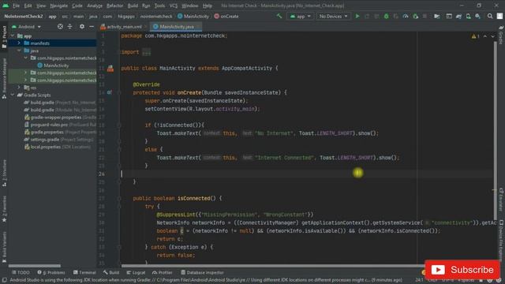Click the Stop square icon in toolbar
This screenshot has height=284, width=505.
tap(425, 16)
